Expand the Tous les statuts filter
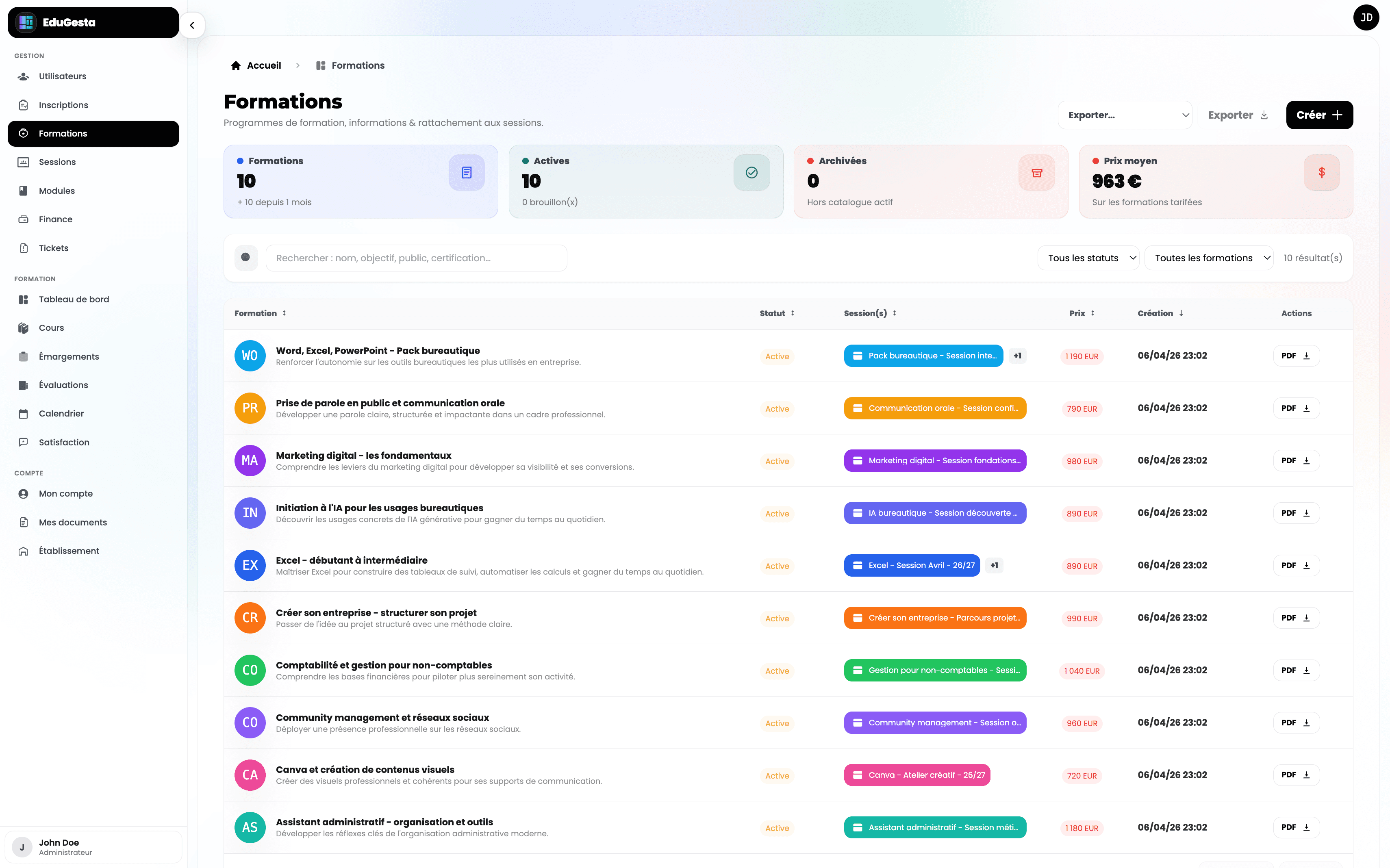Screen dimensions: 1390x868 tap(1088, 258)
